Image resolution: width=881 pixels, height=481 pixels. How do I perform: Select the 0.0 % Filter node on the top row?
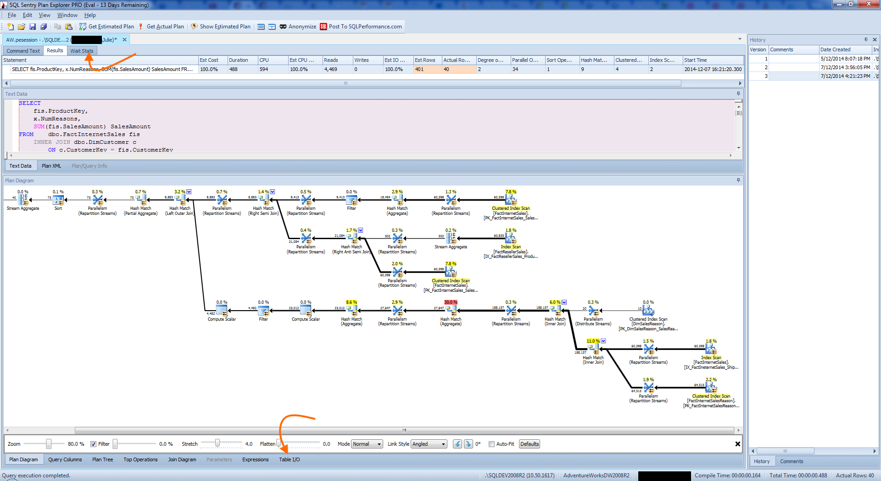[x=351, y=201]
